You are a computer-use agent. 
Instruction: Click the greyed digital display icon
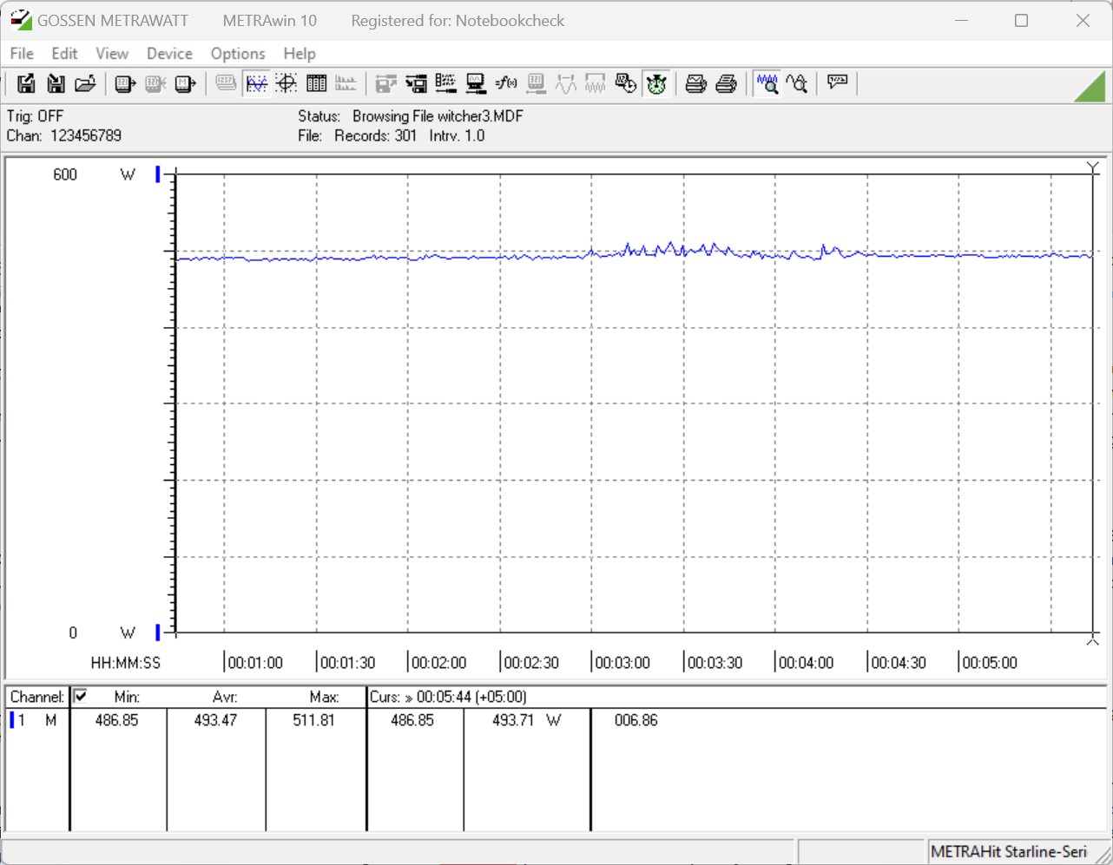tap(226, 83)
